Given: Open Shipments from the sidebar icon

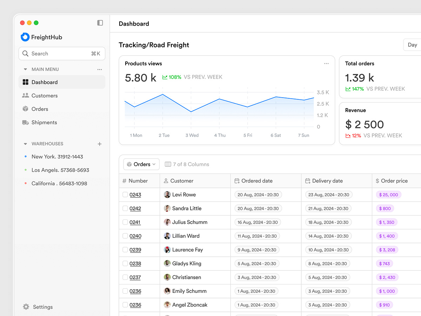Looking at the screenshot, I should (x=25, y=122).
